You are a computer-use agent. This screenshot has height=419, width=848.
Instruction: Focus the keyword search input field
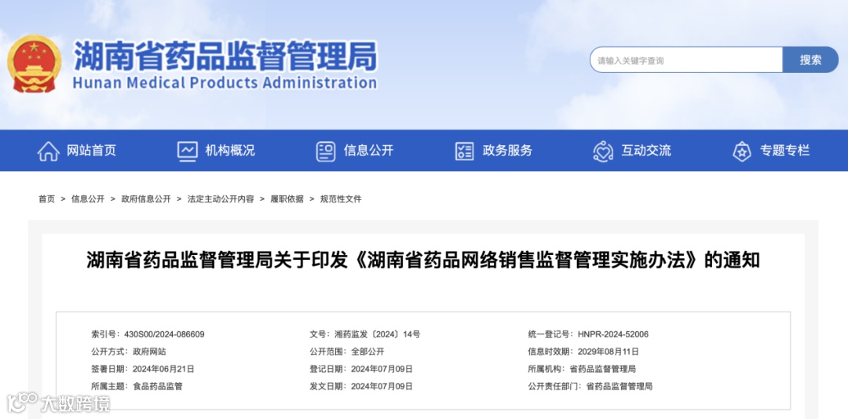(x=686, y=60)
